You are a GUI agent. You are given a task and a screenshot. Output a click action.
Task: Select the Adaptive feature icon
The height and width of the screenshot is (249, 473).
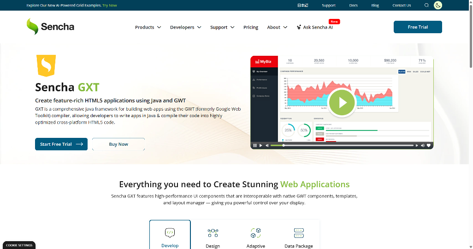click(x=255, y=233)
